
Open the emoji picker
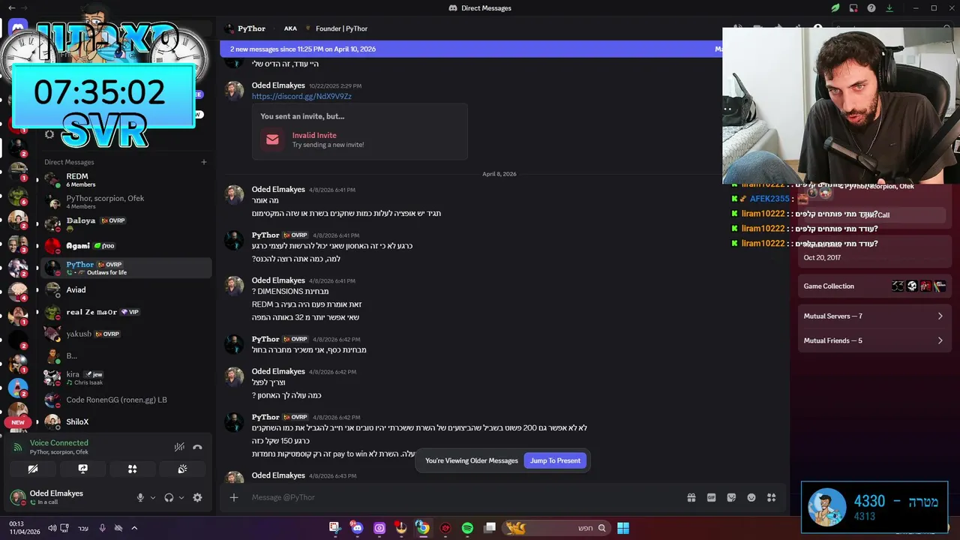click(x=751, y=497)
